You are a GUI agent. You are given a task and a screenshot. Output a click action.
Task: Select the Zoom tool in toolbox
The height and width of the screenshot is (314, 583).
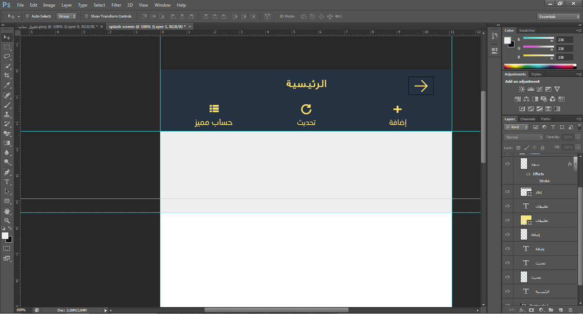[x=7, y=221]
